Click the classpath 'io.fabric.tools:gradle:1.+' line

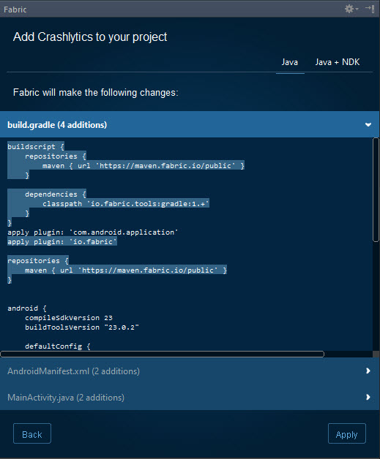pyautogui.click(x=126, y=204)
